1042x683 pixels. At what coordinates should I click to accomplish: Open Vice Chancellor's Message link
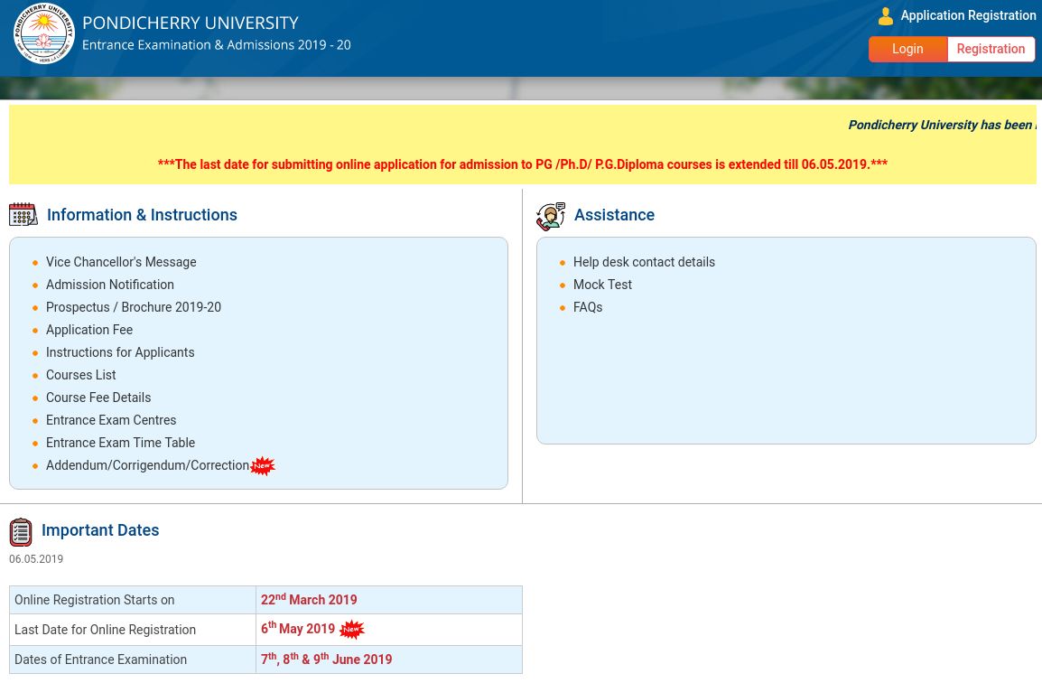coord(121,262)
